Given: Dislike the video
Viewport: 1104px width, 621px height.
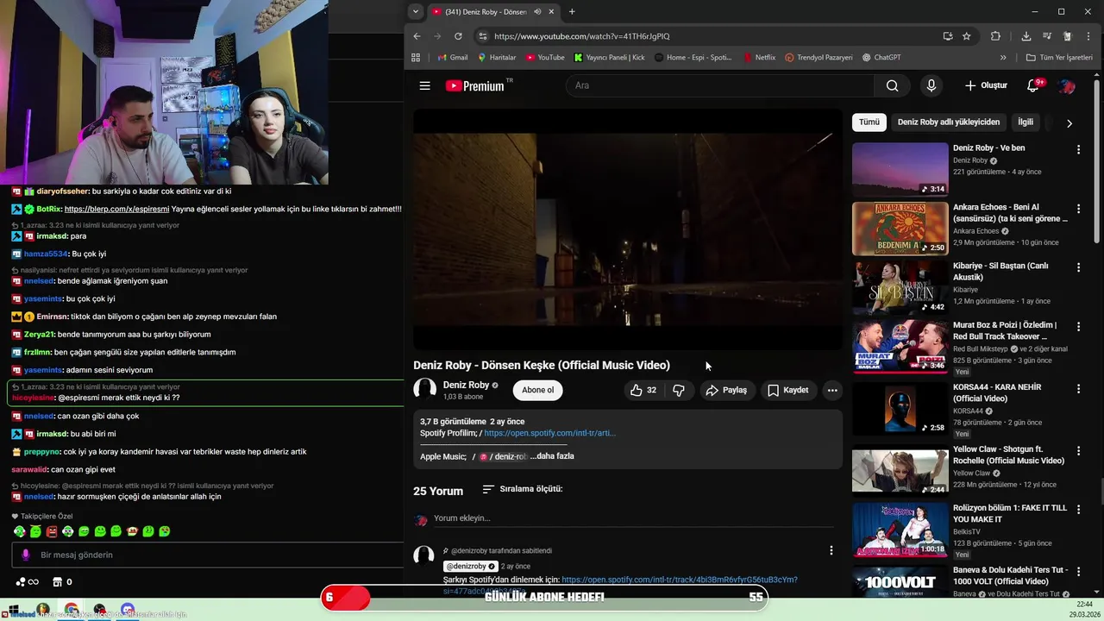Looking at the screenshot, I should 679,390.
